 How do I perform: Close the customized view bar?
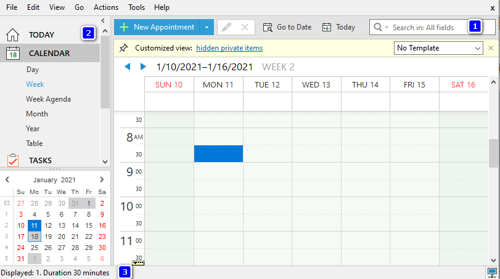491,48
